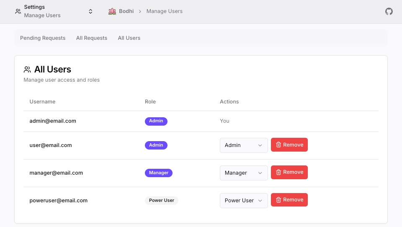Click the Bodhi breadcrumb link
The width and height of the screenshot is (402, 227).
126,11
